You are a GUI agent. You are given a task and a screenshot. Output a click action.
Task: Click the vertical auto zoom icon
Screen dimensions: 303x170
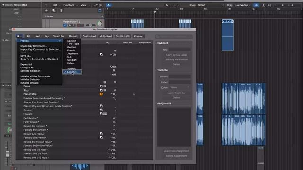click(x=263, y=5)
